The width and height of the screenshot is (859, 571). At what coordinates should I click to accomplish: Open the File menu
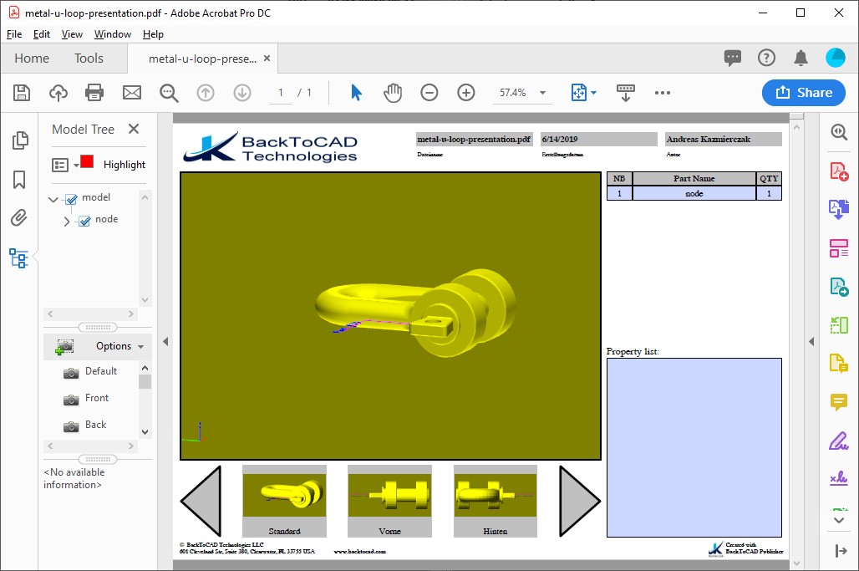click(14, 34)
